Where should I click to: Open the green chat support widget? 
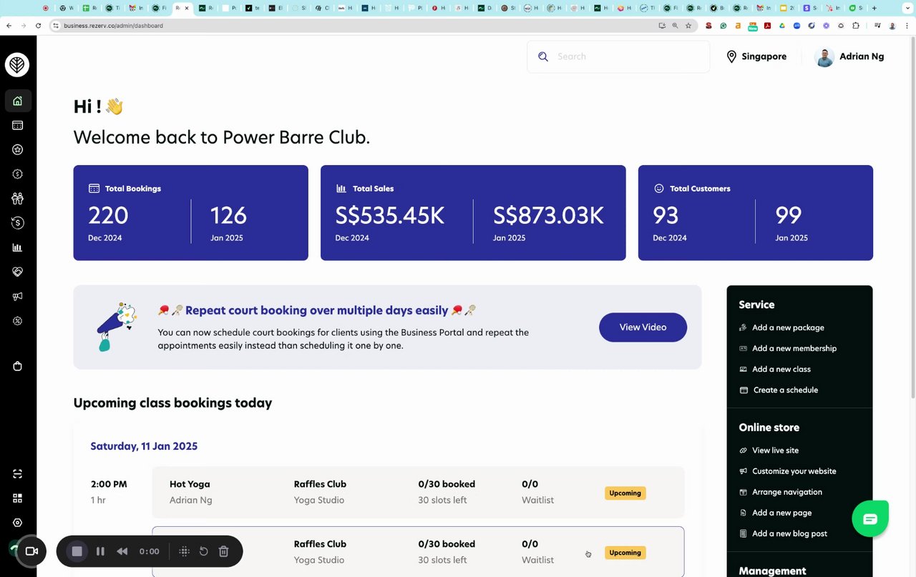[x=869, y=519]
